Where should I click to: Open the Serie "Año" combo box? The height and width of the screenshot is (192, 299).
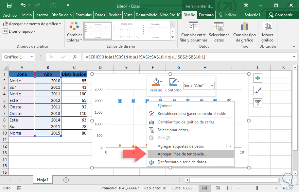click(x=199, y=86)
